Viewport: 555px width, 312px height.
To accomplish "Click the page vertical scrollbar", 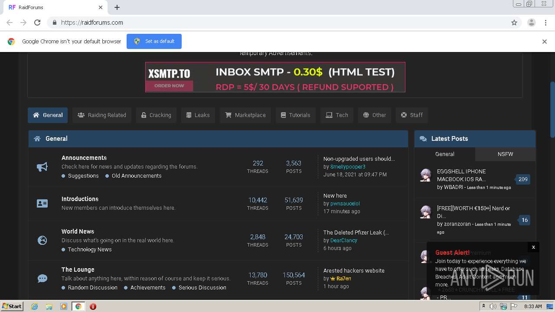I will click(552, 110).
